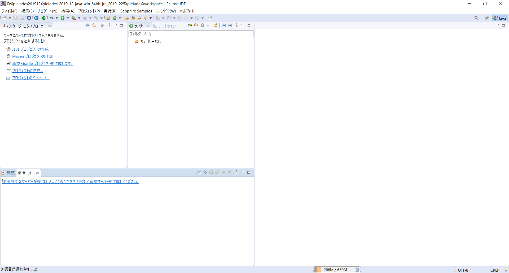Viewport: 509px width, 273px height.
Task: Open the ナビゲート(N) menu
Action: click(x=47, y=11)
